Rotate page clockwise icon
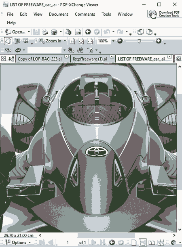Image resolution: width=182 pixels, height=247 pixels. click(x=149, y=32)
